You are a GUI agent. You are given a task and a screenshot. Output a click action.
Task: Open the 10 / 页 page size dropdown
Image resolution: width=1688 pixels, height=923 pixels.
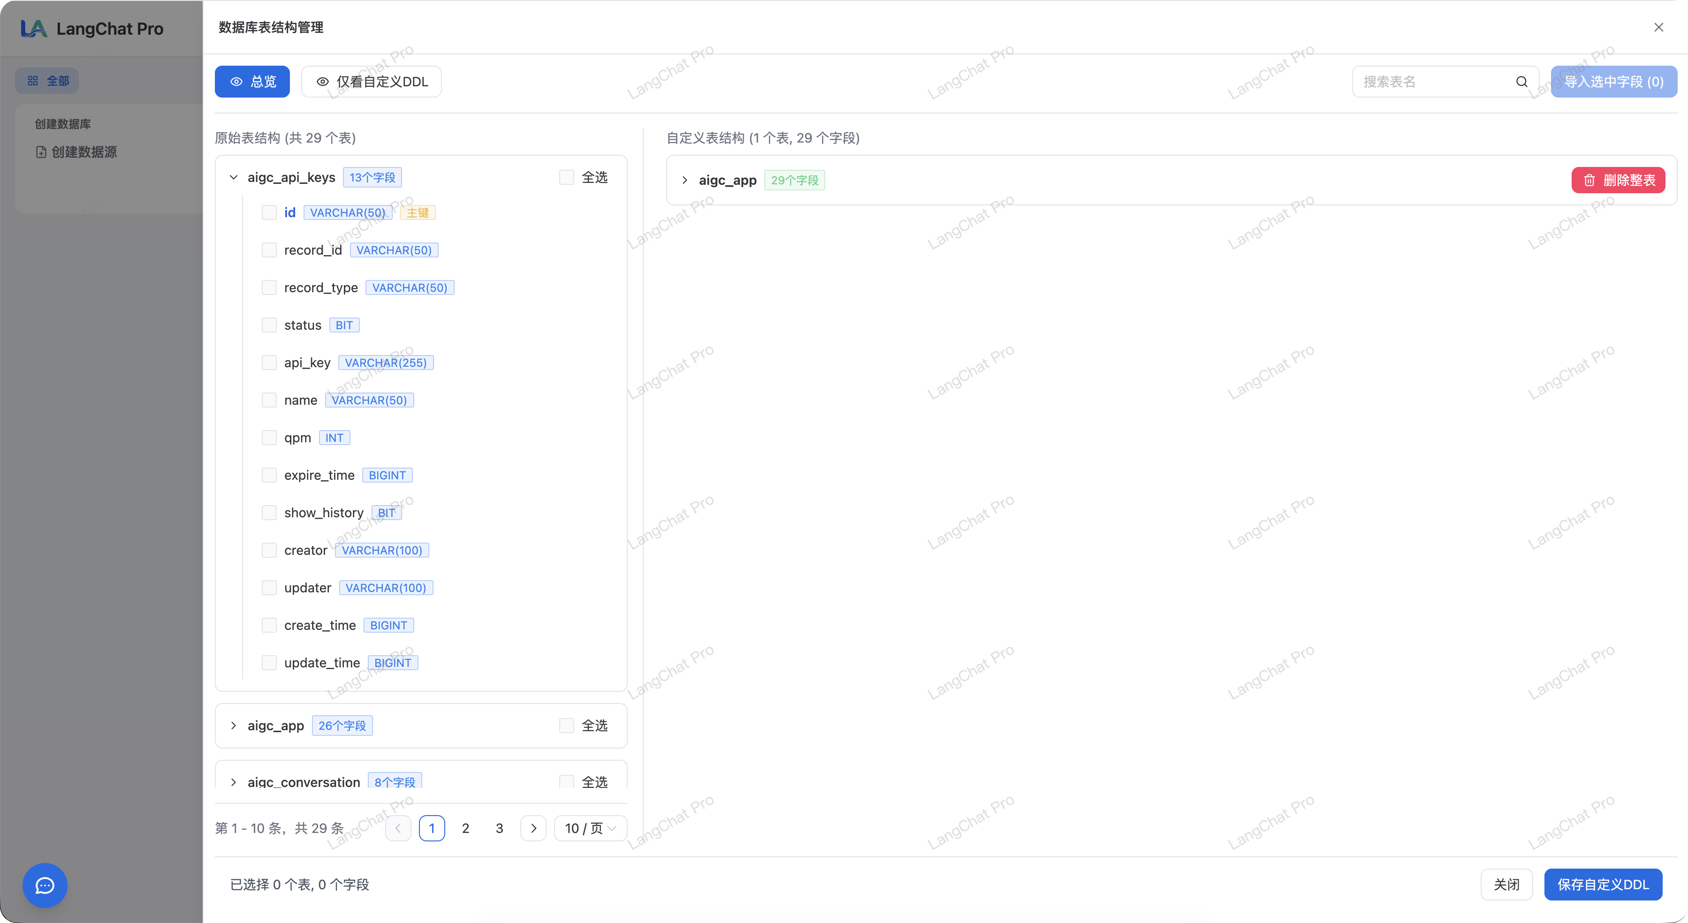(x=590, y=828)
